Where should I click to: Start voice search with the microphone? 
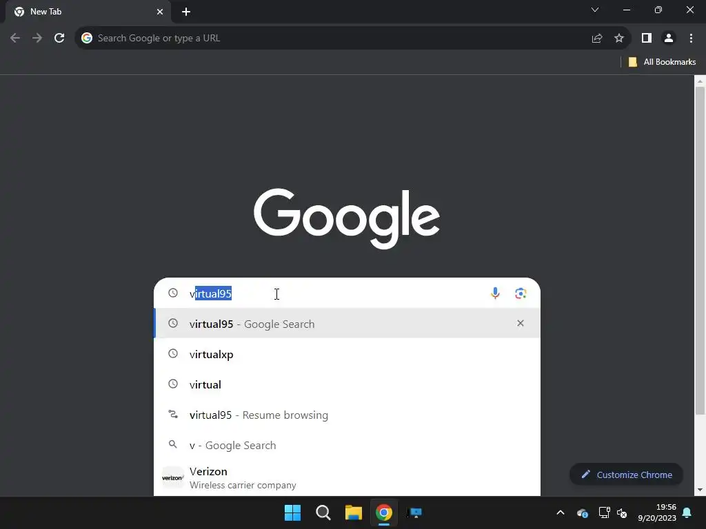[495, 293]
